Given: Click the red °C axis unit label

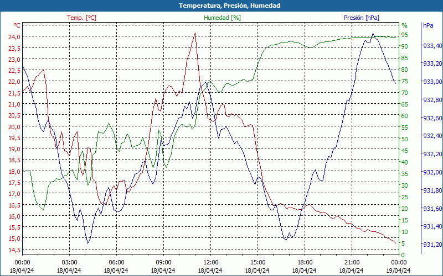Looking at the screenshot, I should coord(17,25).
